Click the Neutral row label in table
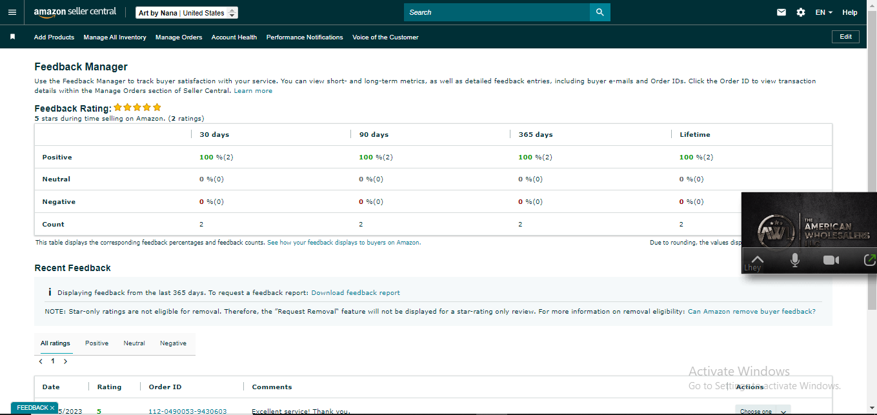877x415 pixels. tap(56, 179)
